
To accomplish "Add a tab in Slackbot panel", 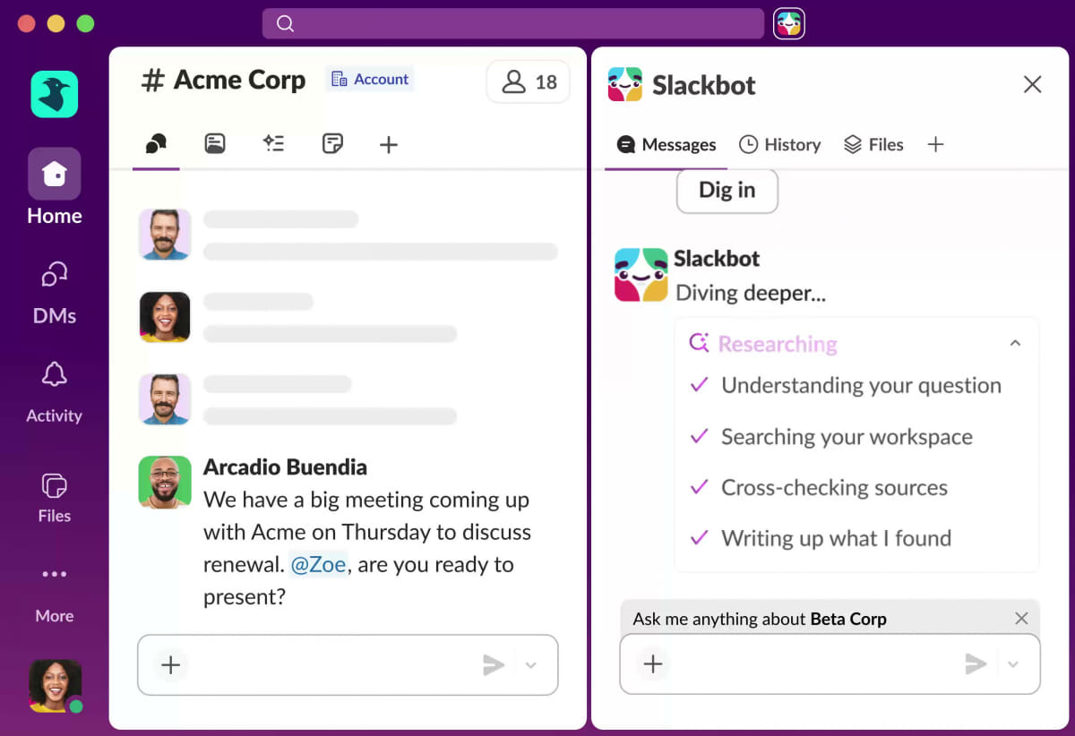I will (935, 144).
